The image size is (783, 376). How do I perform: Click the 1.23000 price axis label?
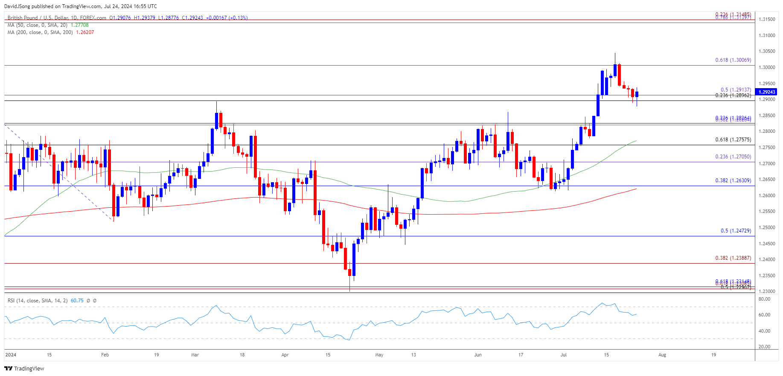click(767, 292)
